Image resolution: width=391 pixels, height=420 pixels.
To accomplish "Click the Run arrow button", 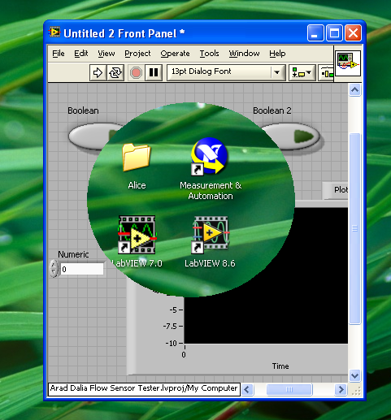I will 98,72.
